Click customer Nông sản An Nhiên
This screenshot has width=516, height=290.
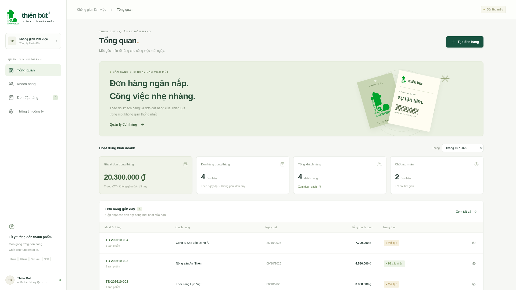(189, 264)
